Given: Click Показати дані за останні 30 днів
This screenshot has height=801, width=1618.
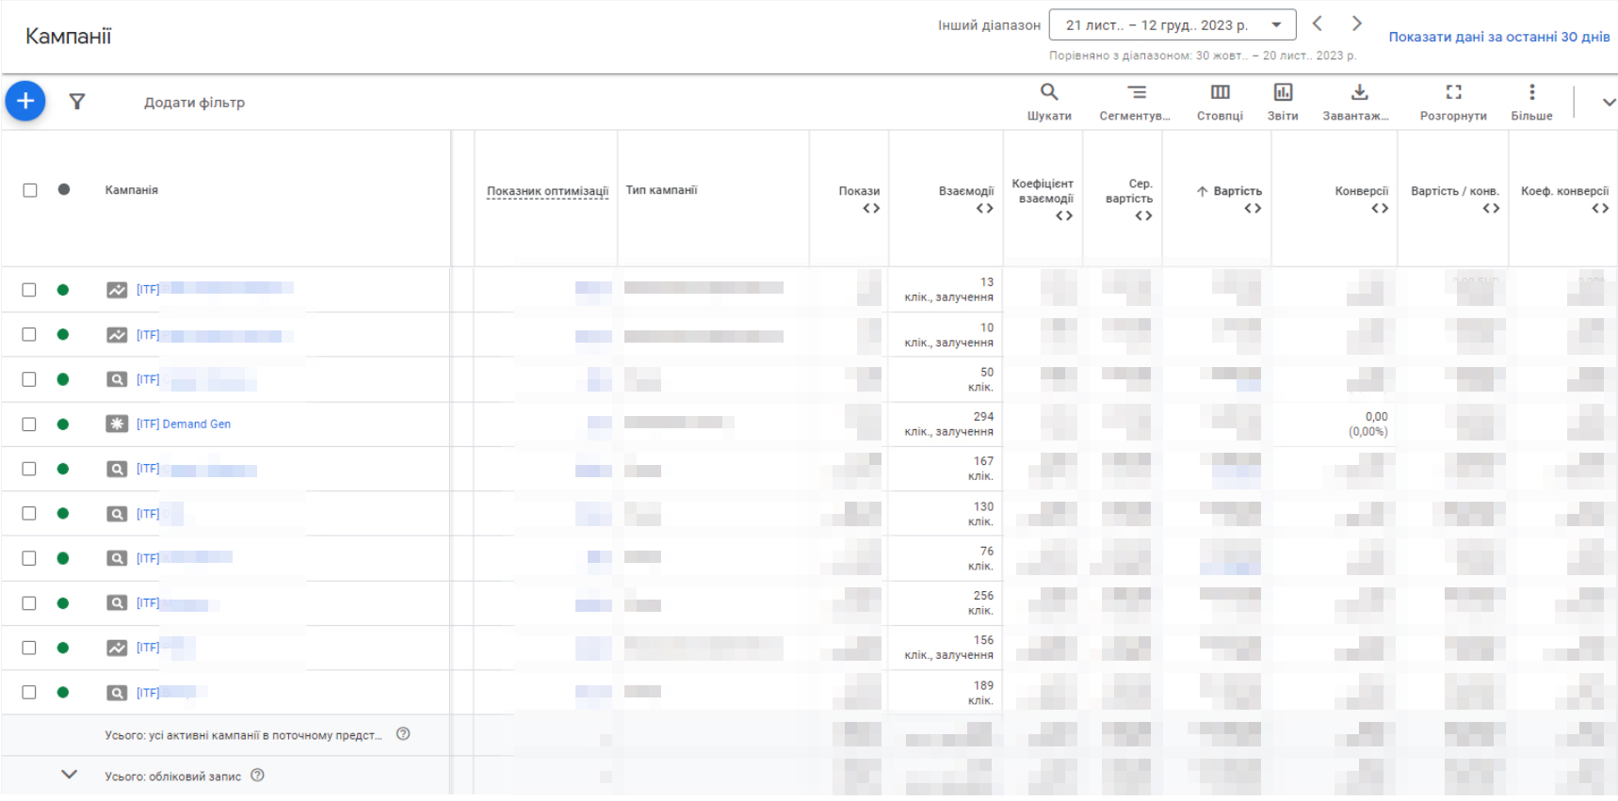Looking at the screenshot, I should [1498, 37].
